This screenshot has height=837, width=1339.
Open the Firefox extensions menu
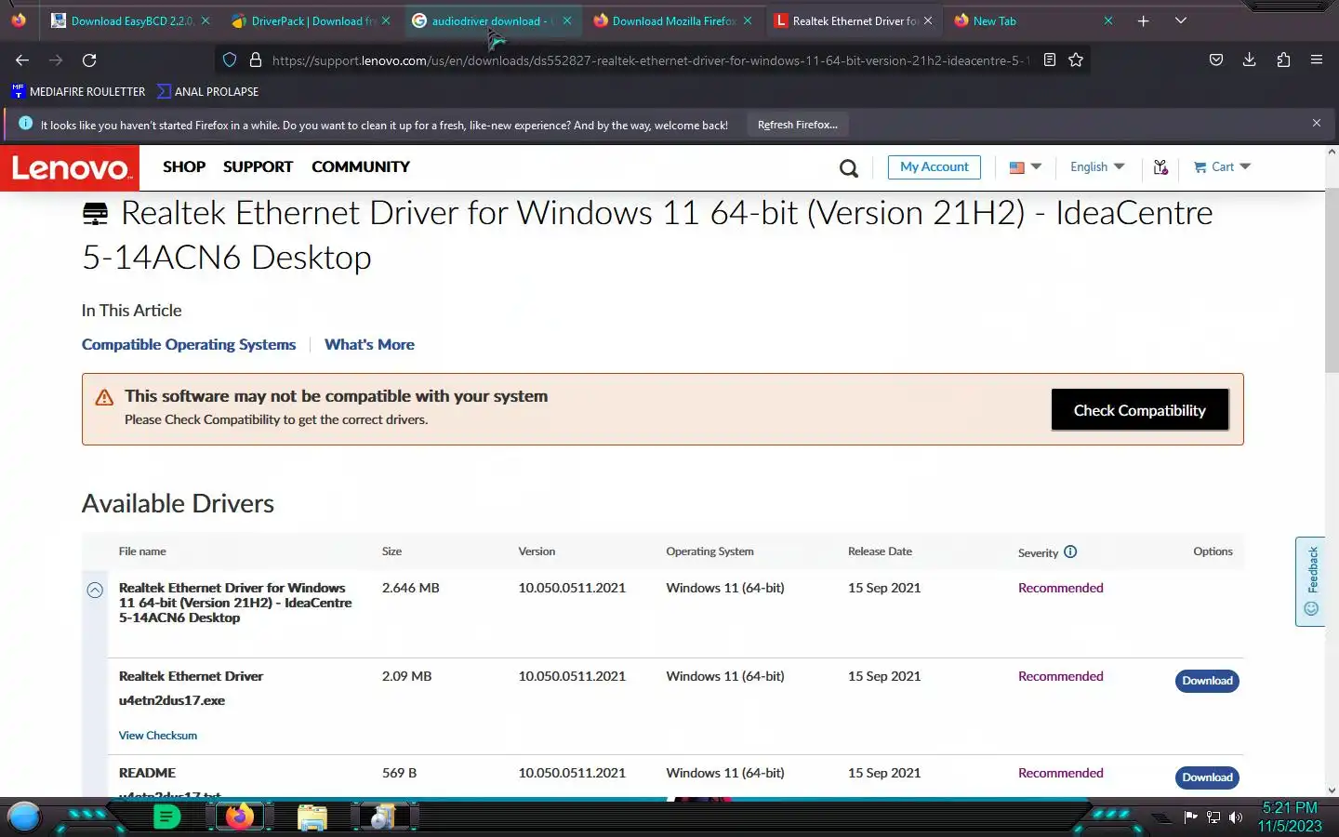pyautogui.click(x=1283, y=60)
